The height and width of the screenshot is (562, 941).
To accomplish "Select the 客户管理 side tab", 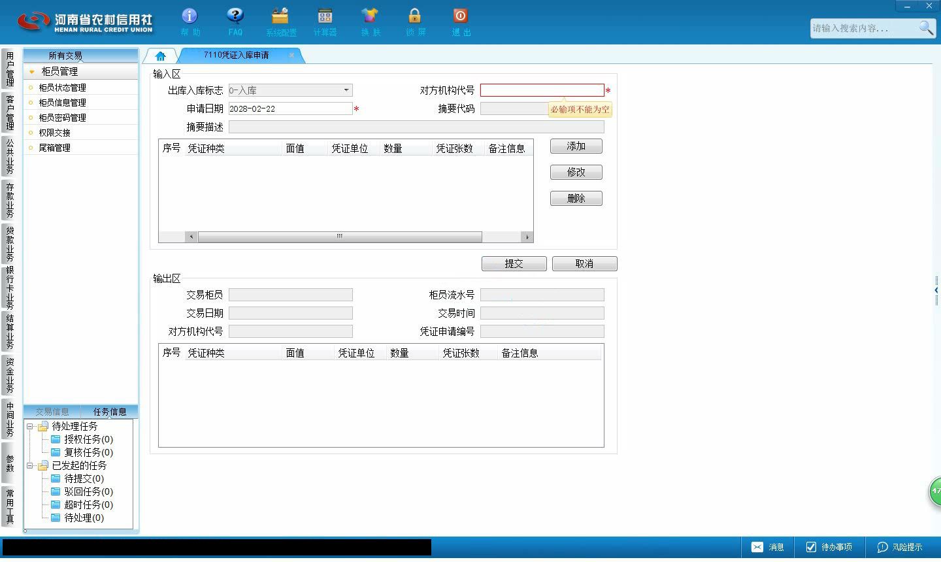I will tap(10, 112).
